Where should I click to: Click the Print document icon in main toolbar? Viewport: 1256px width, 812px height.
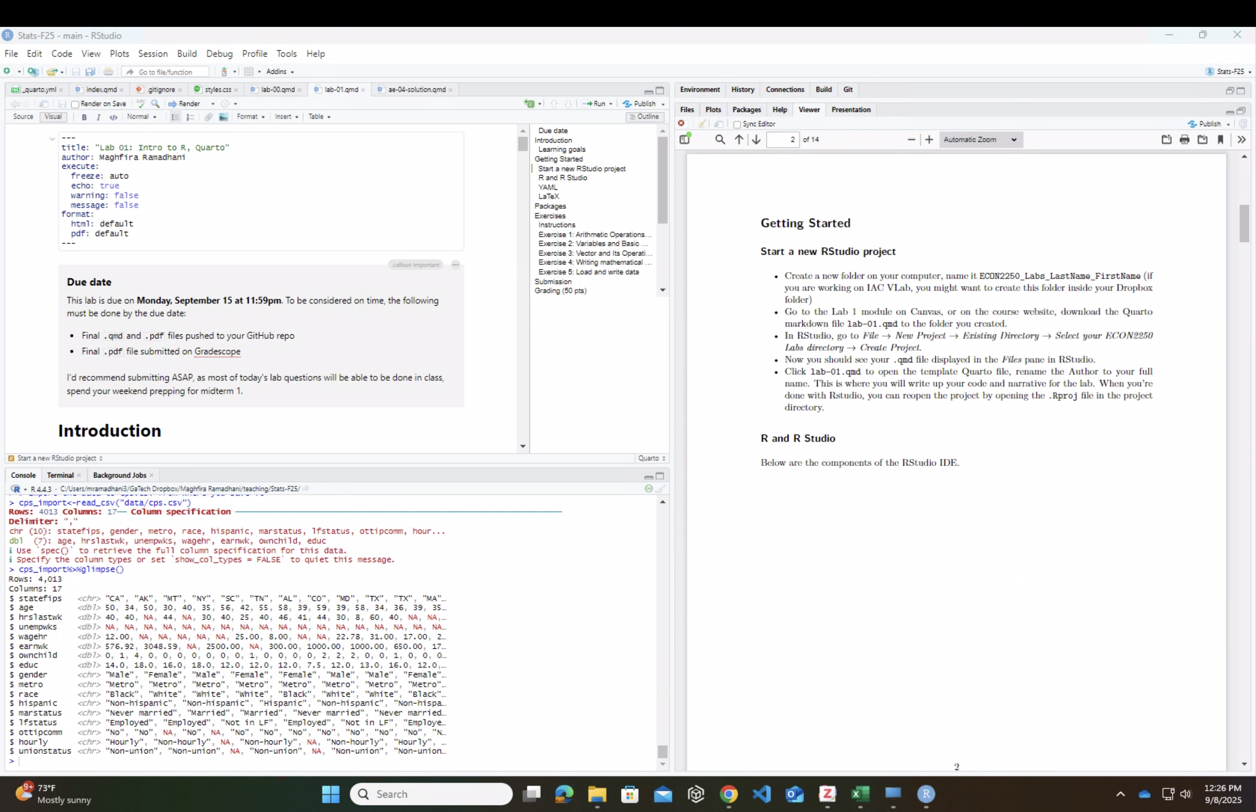point(108,71)
